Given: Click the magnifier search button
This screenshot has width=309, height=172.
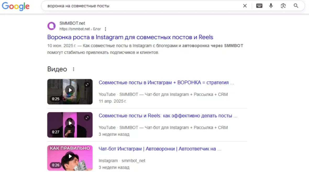Looking at the screenshot, I should point(296,6).
